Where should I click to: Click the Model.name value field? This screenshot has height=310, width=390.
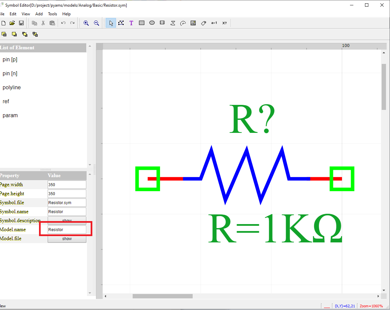67,229
